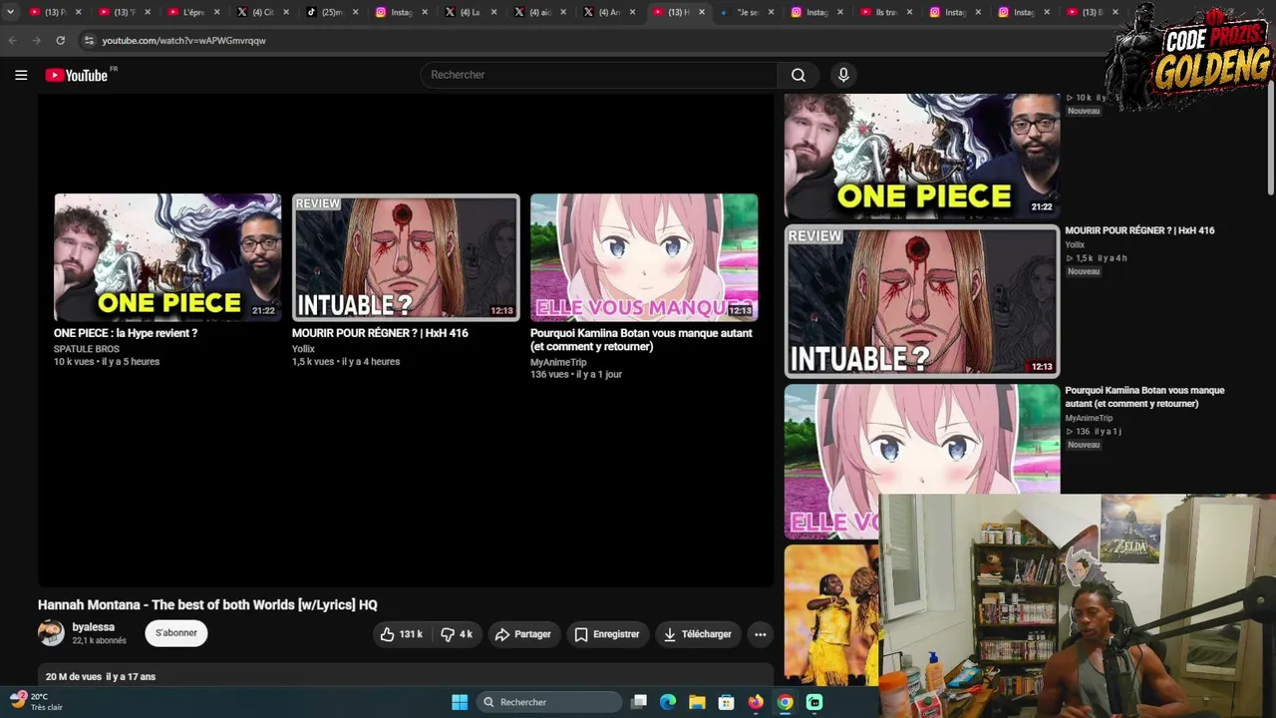Share the video via Partager

(x=523, y=634)
